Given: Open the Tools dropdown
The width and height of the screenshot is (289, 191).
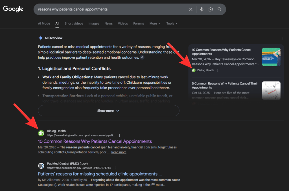Looking at the screenshot, I should click(172, 23).
